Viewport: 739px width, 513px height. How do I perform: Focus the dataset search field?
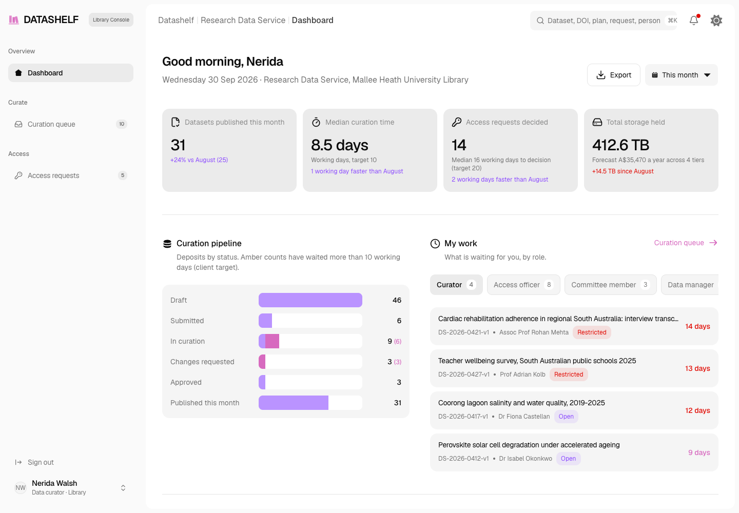(x=604, y=21)
